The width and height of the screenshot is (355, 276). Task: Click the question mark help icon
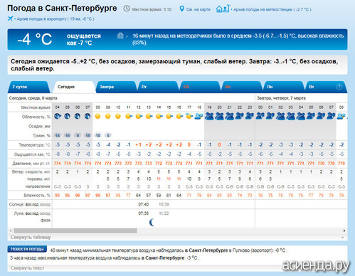(339, 87)
